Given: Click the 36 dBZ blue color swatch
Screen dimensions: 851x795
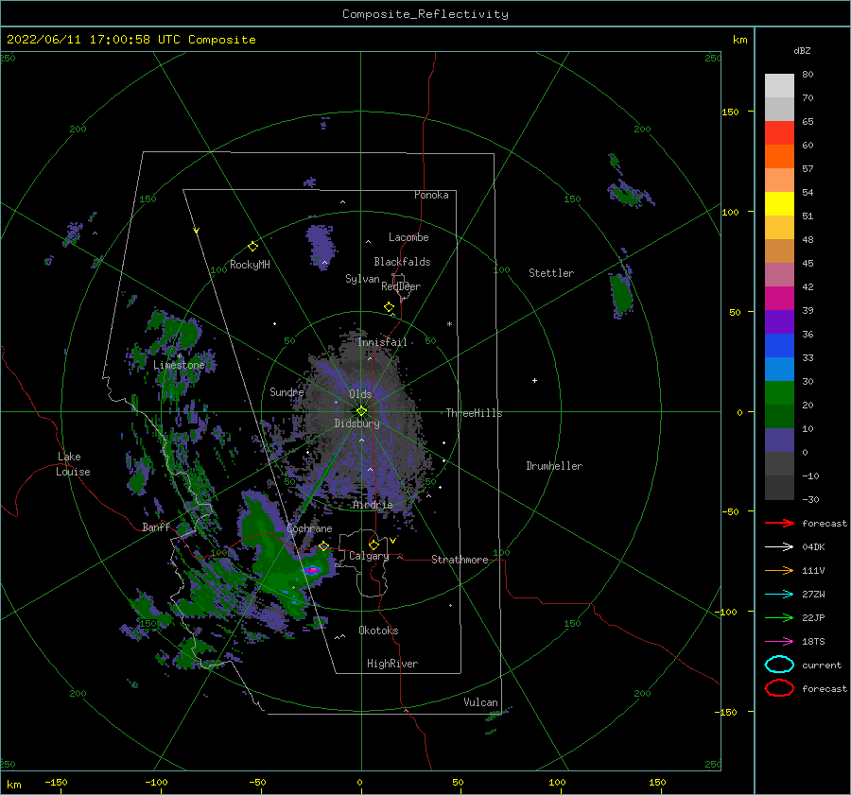Looking at the screenshot, I should click(779, 345).
